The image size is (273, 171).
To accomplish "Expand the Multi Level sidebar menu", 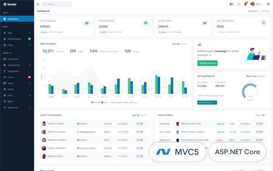I will pos(17,108).
